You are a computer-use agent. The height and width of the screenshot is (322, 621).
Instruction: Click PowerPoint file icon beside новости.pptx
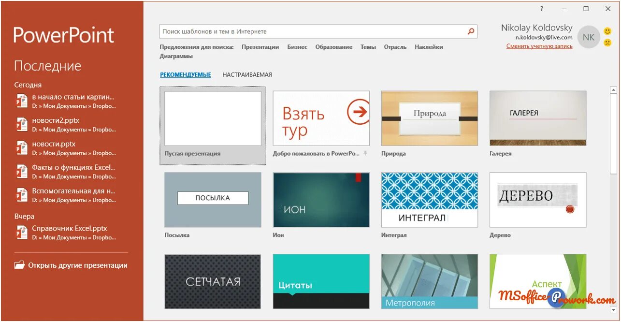tap(22, 148)
